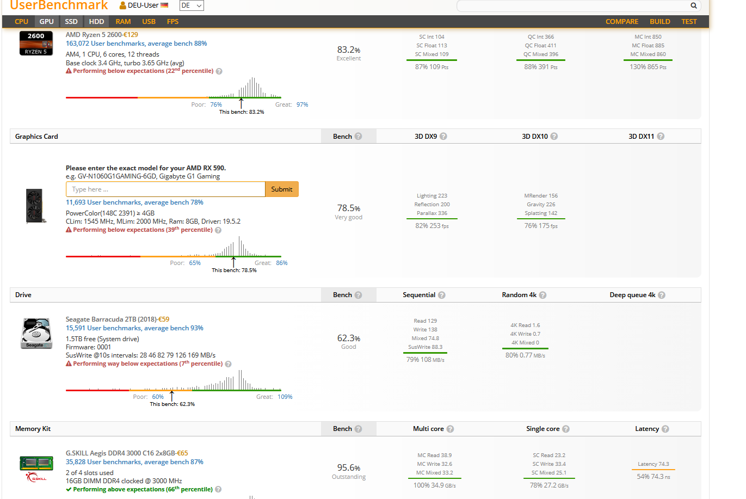Open the CPU tab in the nav bar
Viewport: 746px width, 499px height.
click(21, 22)
